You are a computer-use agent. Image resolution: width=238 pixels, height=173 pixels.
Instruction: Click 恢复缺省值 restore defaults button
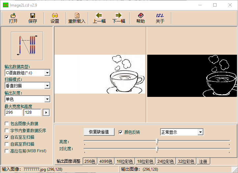click(99, 132)
